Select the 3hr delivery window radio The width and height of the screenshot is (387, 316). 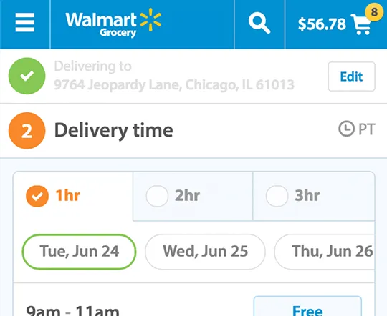point(277,196)
